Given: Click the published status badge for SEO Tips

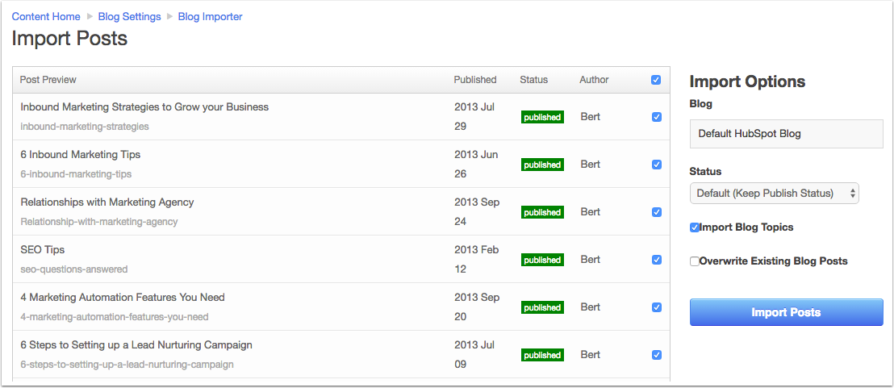Looking at the screenshot, I should tap(541, 260).
